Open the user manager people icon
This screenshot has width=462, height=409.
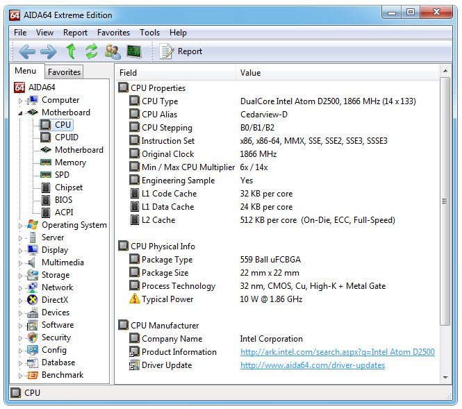click(x=113, y=51)
